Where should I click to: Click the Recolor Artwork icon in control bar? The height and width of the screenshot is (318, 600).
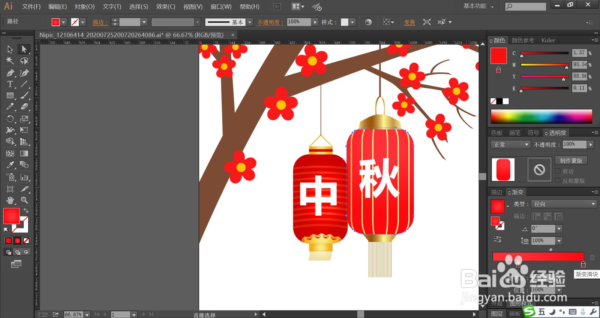368,22
